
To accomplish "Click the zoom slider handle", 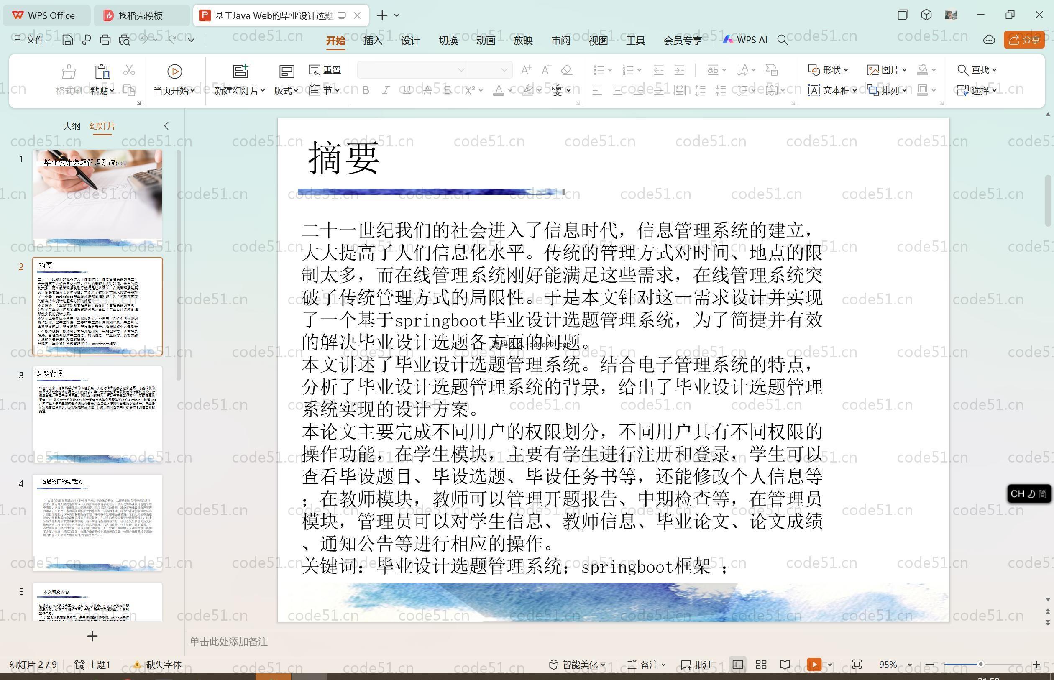I will (980, 665).
